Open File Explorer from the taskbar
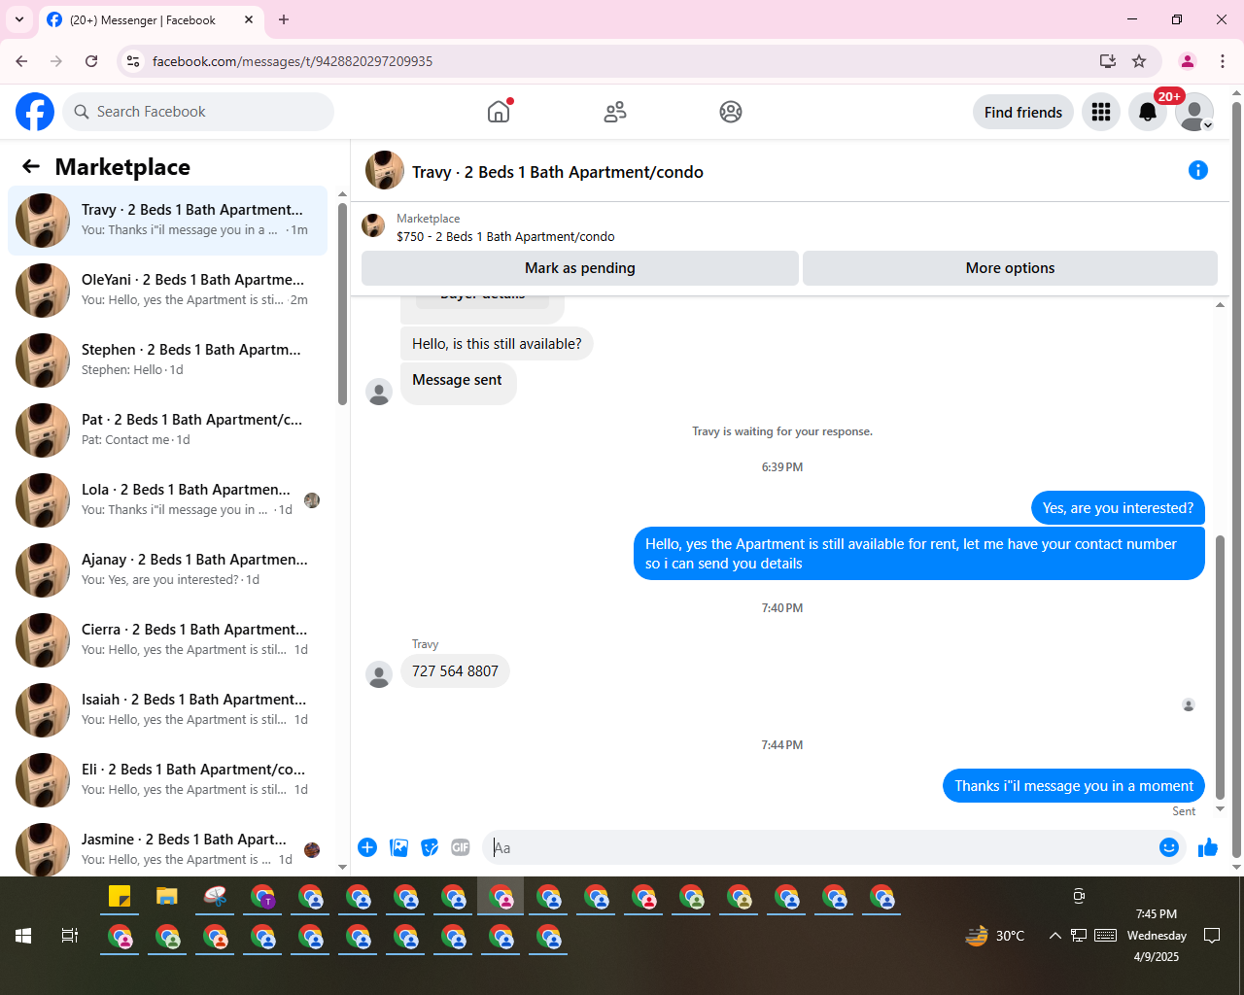 point(167,897)
